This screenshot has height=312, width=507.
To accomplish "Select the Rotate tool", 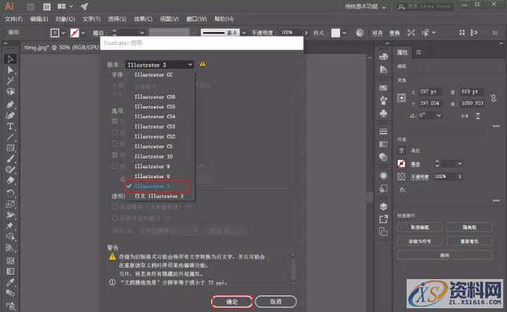I will (x=10, y=193).
